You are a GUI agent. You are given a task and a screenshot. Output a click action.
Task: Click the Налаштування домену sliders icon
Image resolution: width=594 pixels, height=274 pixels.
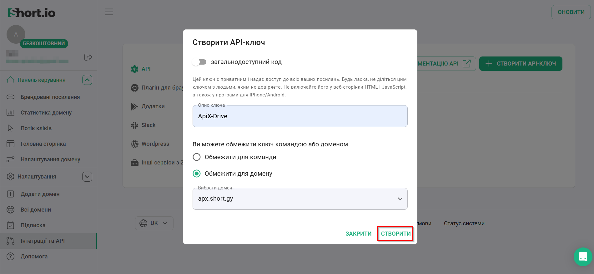click(x=10, y=159)
